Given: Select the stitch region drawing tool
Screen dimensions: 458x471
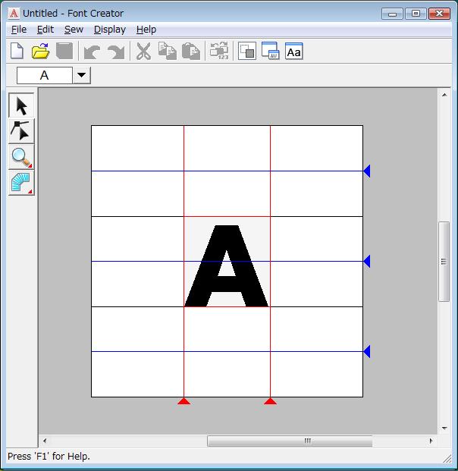Looking at the screenshot, I should (21, 183).
